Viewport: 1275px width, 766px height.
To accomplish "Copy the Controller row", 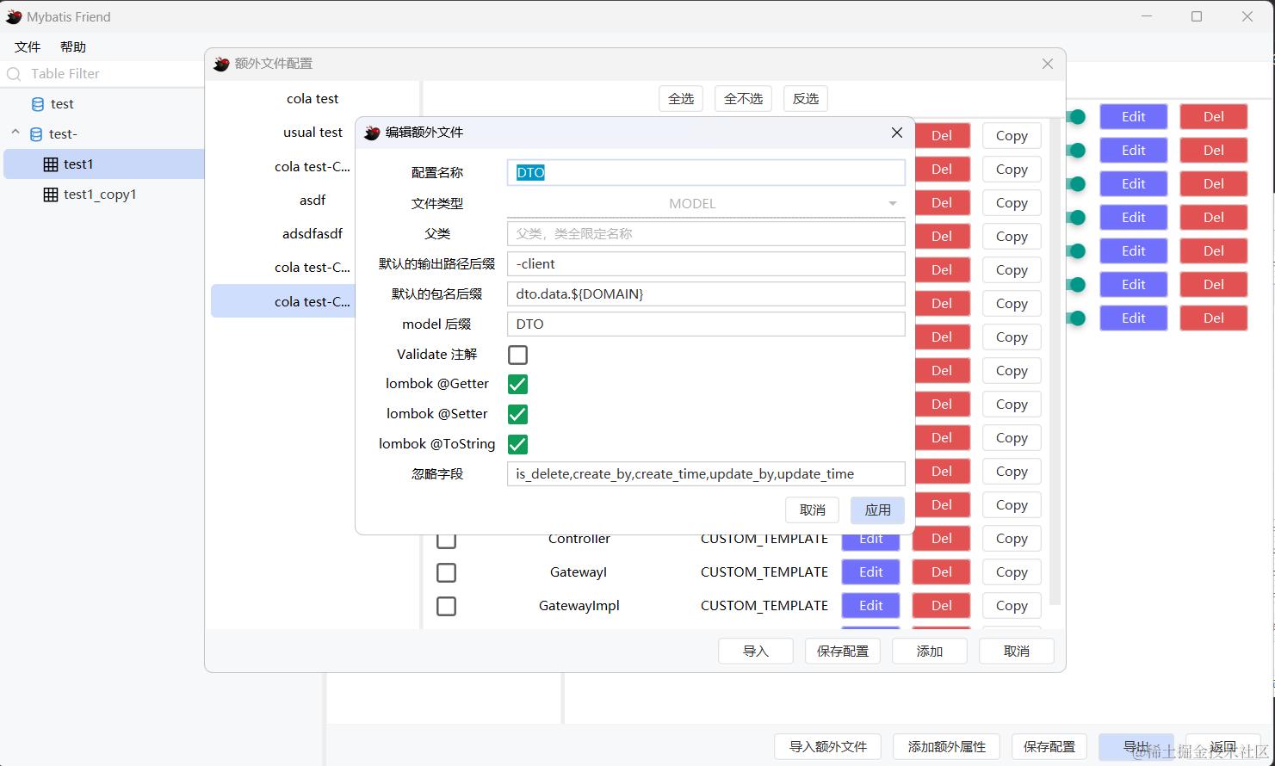I will [1012, 539].
